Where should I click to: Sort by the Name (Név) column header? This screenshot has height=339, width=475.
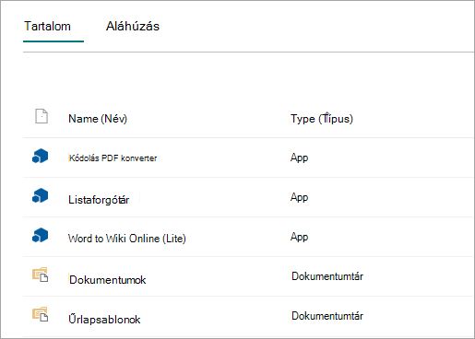click(x=98, y=119)
